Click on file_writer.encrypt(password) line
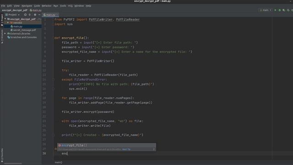This screenshot has width=293, height=165. pos(88,112)
